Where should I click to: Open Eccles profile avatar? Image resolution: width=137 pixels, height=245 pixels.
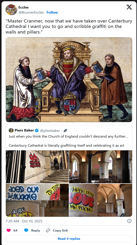click(x=11, y=10)
